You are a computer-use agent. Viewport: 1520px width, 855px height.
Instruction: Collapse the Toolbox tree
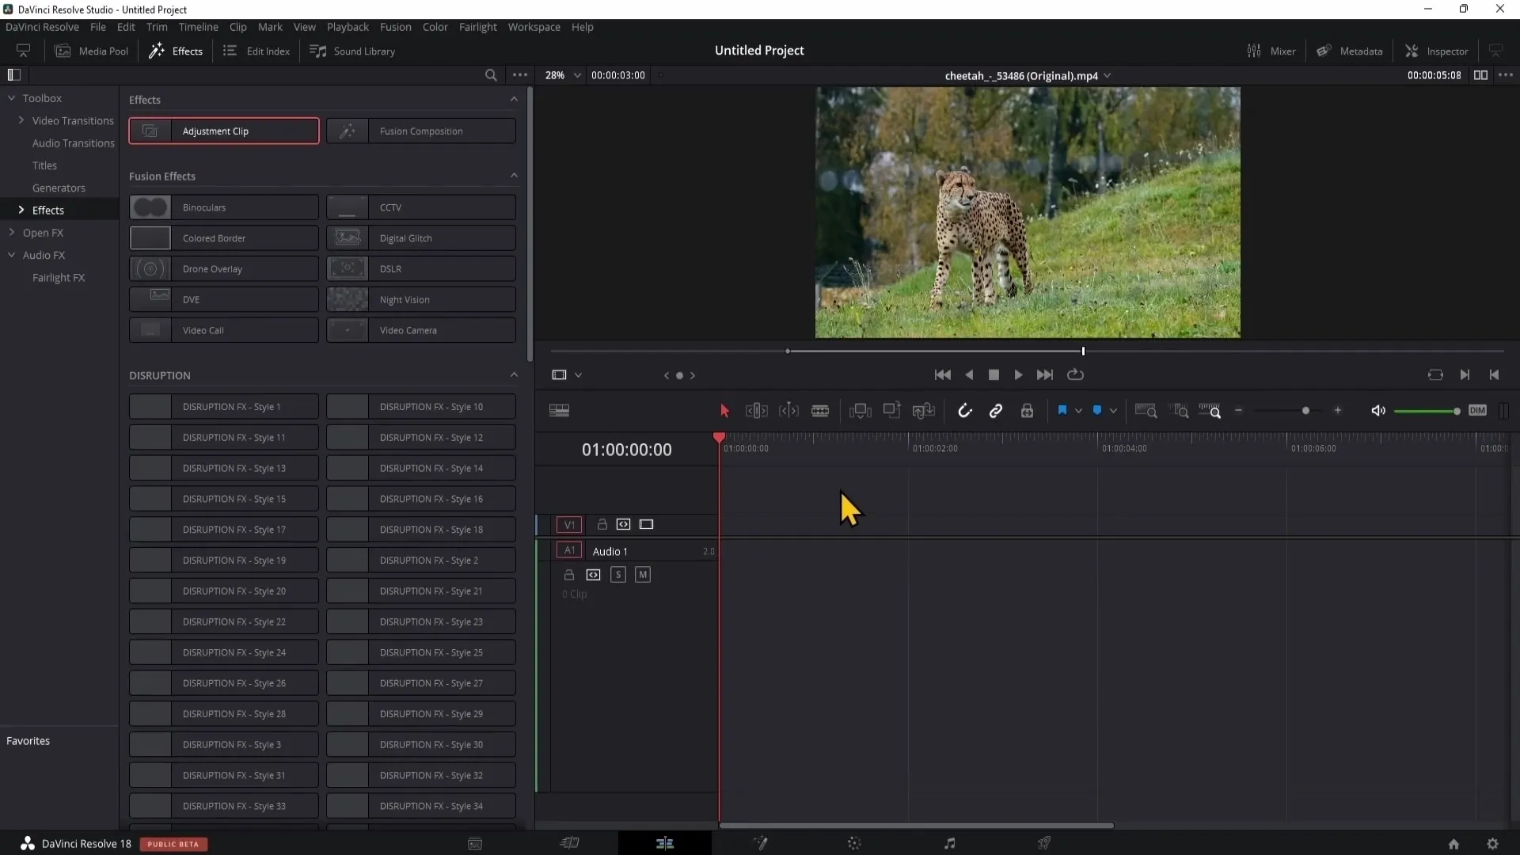12,98
